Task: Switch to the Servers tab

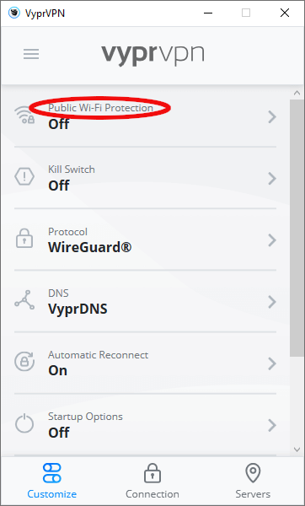Action: click(x=253, y=482)
